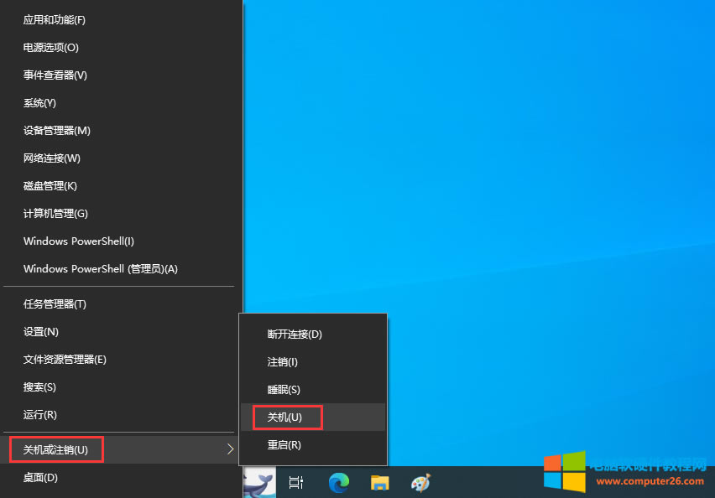The image size is (715, 498).
Task: Click 桌面(D) to show desktop
Action: [x=41, y=477]
